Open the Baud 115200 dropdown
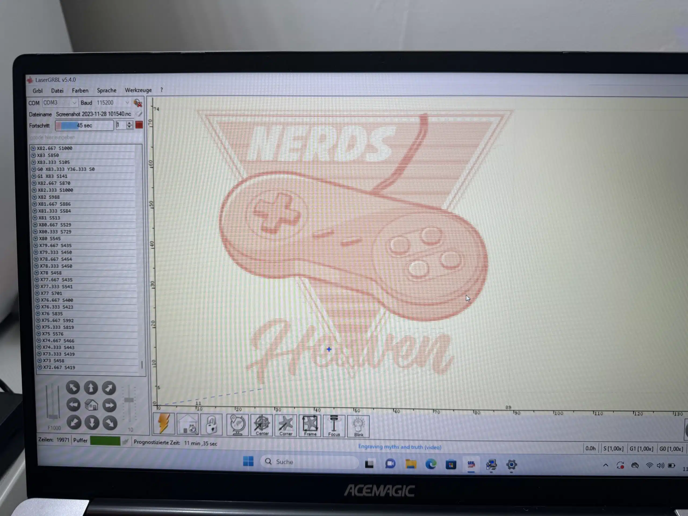 127,103
